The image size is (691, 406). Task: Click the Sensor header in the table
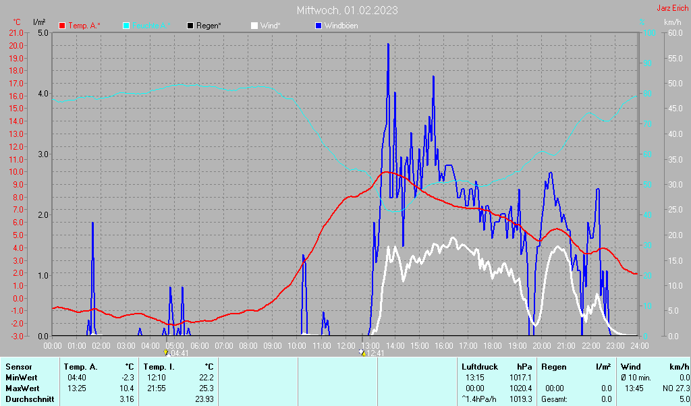coord(19,367)
